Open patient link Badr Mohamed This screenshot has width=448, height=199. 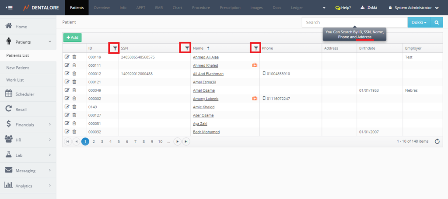coord(206,132)
